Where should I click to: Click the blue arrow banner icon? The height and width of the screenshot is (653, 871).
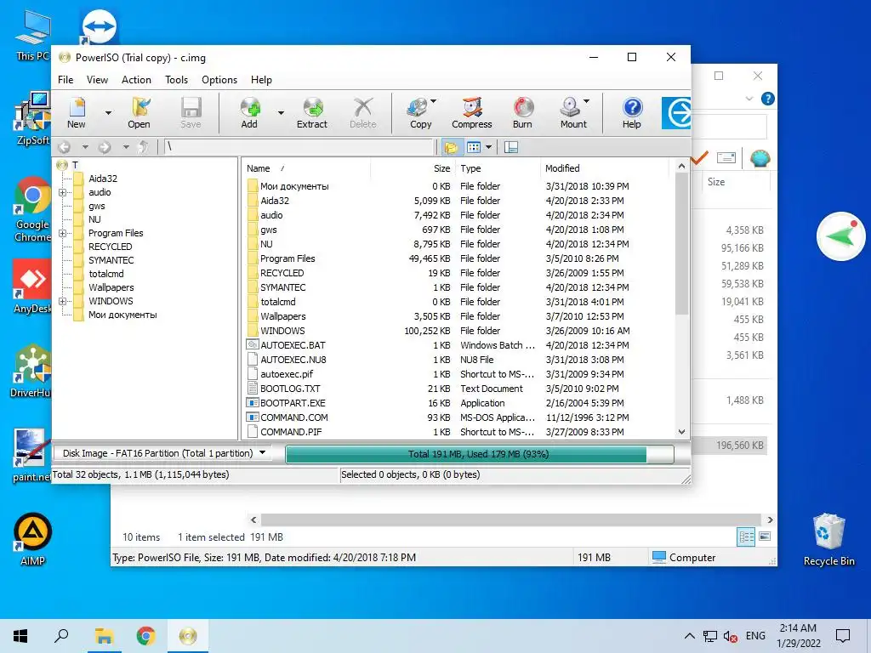676,113
